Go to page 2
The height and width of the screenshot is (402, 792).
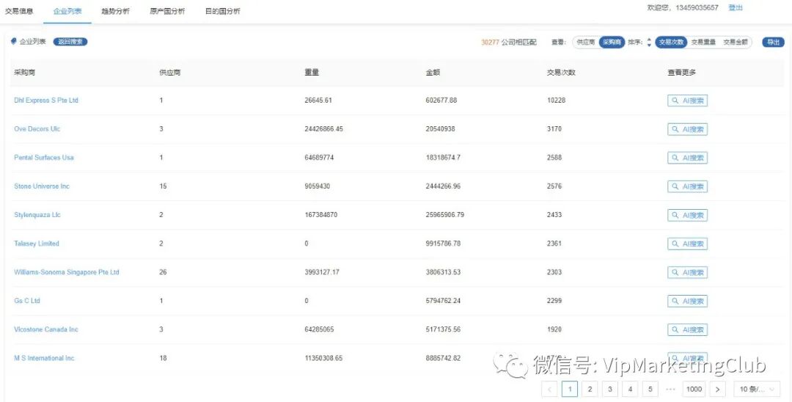[590, 389]
